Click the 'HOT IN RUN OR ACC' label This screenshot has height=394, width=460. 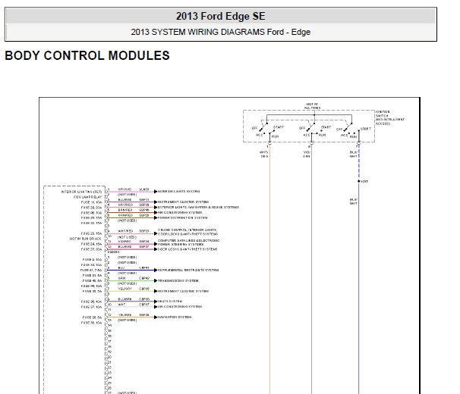coord(86,239)
